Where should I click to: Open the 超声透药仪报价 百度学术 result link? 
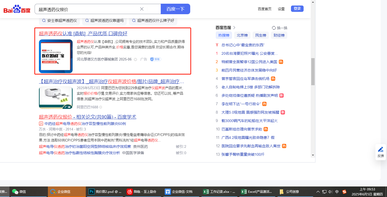[87, 117]
